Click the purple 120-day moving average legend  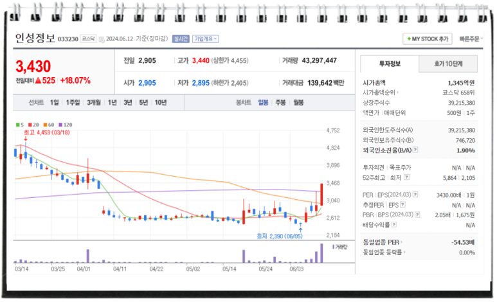tap(66, 125)
